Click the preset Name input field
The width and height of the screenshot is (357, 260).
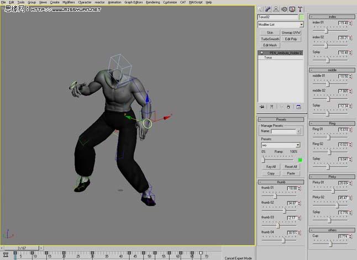pyautogui.click(x=283, y=131)
